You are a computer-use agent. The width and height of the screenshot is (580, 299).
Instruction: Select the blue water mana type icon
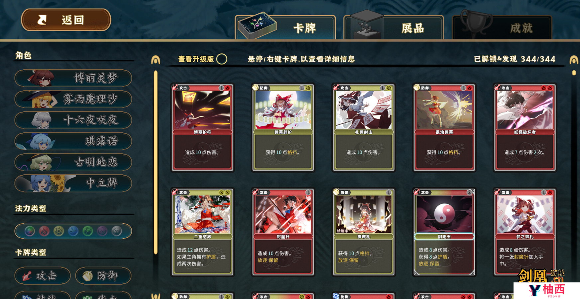73,231
